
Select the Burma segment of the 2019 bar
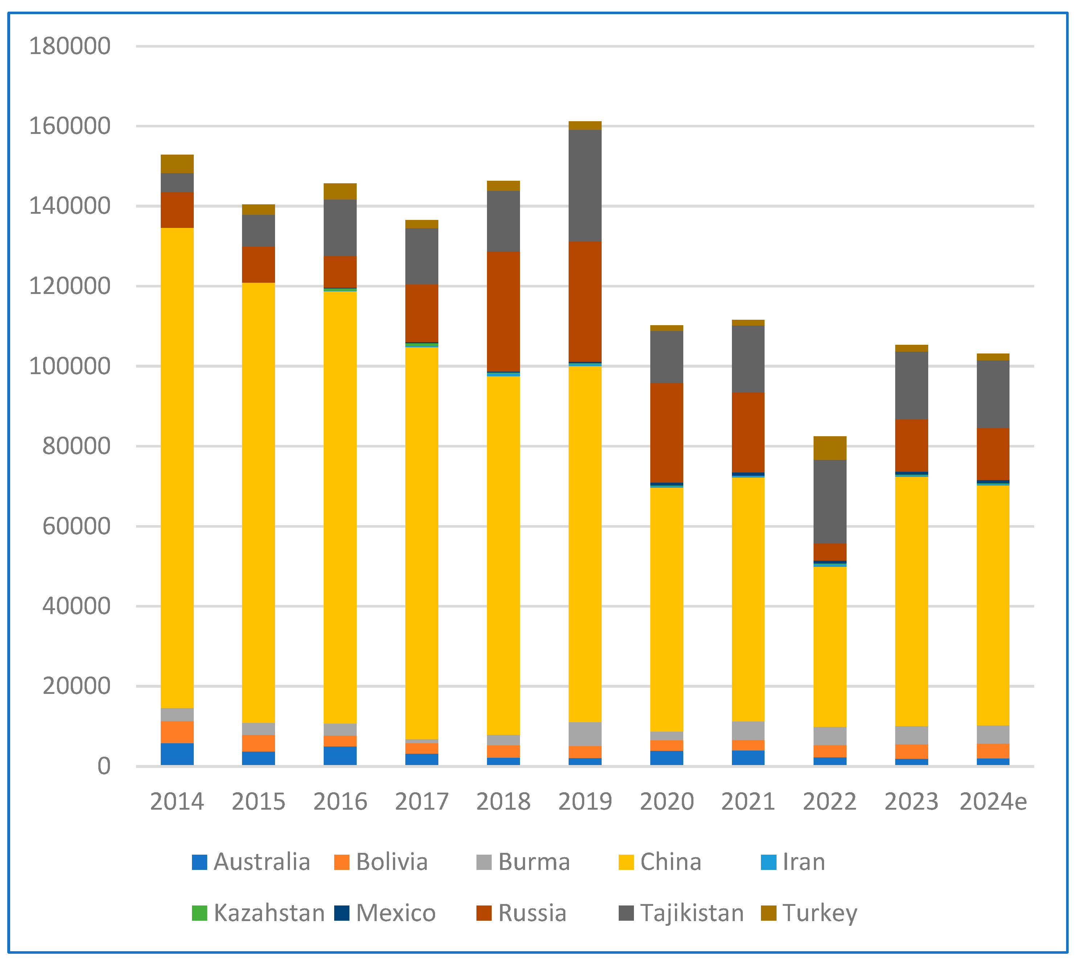tap(585, 734)
